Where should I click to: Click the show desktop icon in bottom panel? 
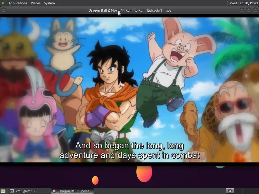[x=3, y=191]
